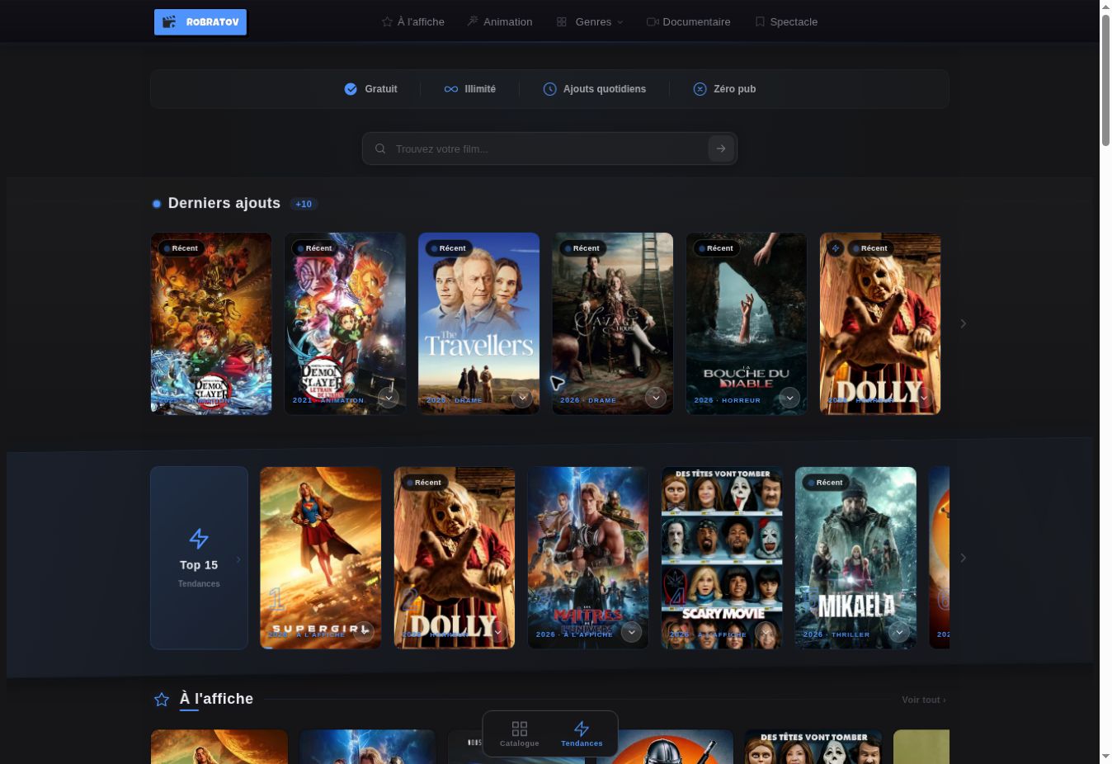
Task: Click the ROBRATOV clapperboard logo
Action: 200,22
